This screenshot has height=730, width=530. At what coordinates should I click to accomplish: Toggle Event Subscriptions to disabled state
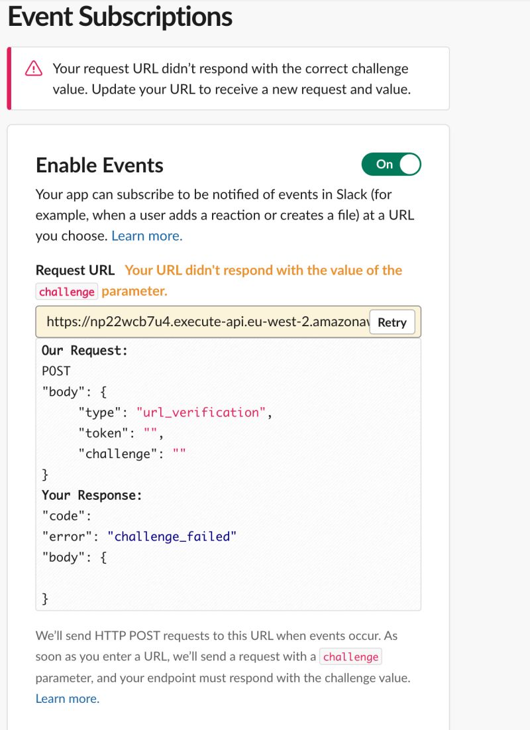[391, 164]
